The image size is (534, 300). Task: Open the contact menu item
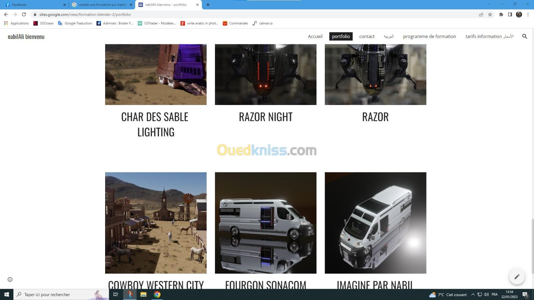point(367,36)
